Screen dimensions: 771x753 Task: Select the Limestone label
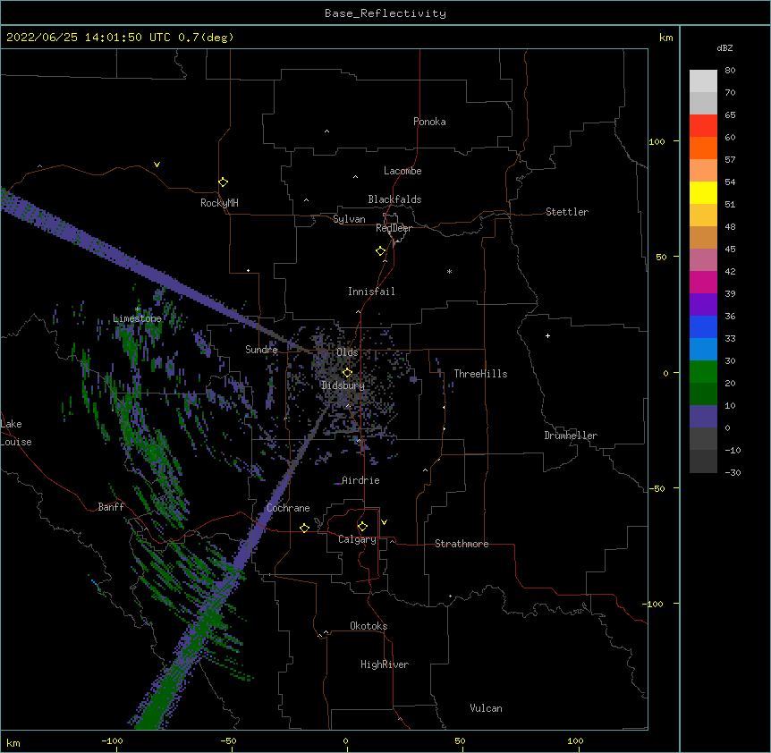(137, 318)
